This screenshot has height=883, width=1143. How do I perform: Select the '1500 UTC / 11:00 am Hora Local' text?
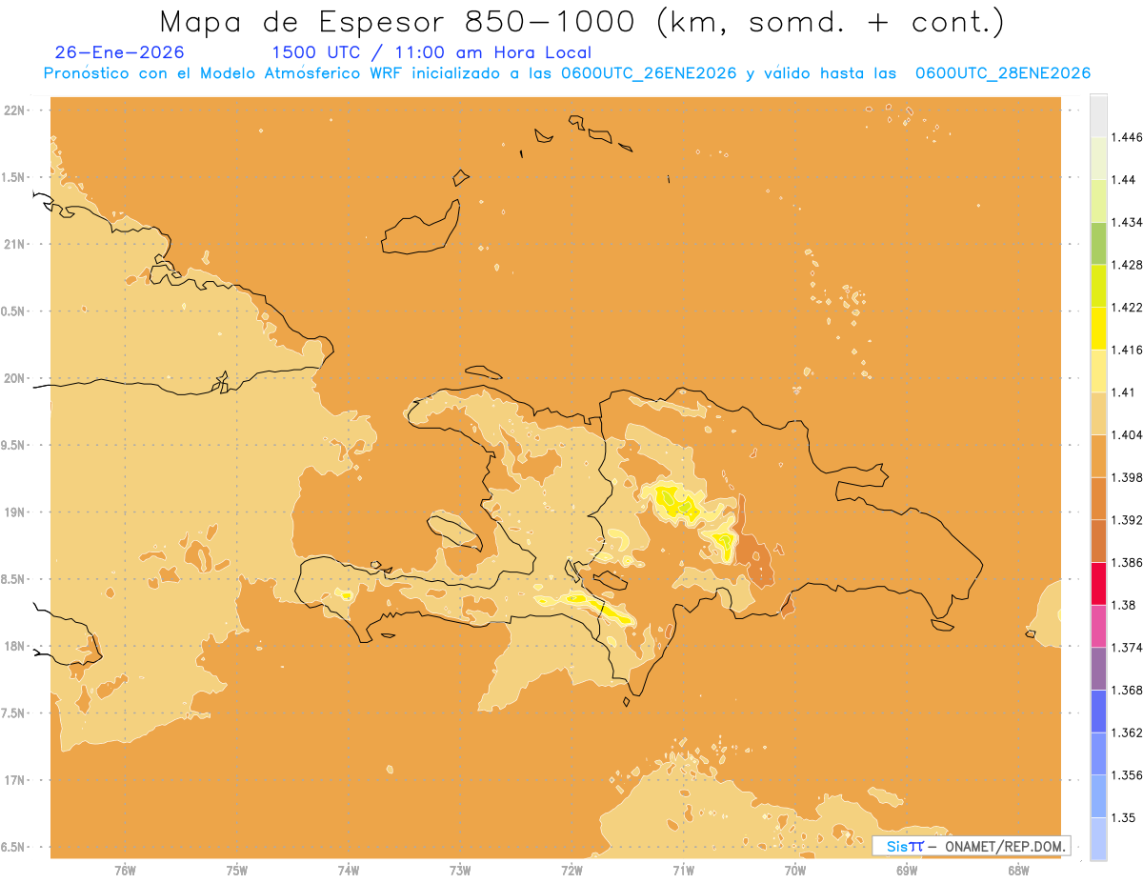pyautogui.click(x=431, y=53)
